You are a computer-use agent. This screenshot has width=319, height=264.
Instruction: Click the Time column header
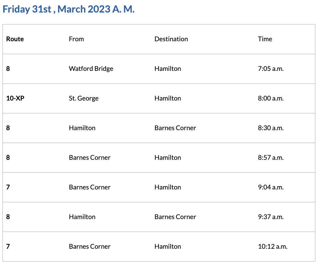pyautogui.click(x=265, y=39)
